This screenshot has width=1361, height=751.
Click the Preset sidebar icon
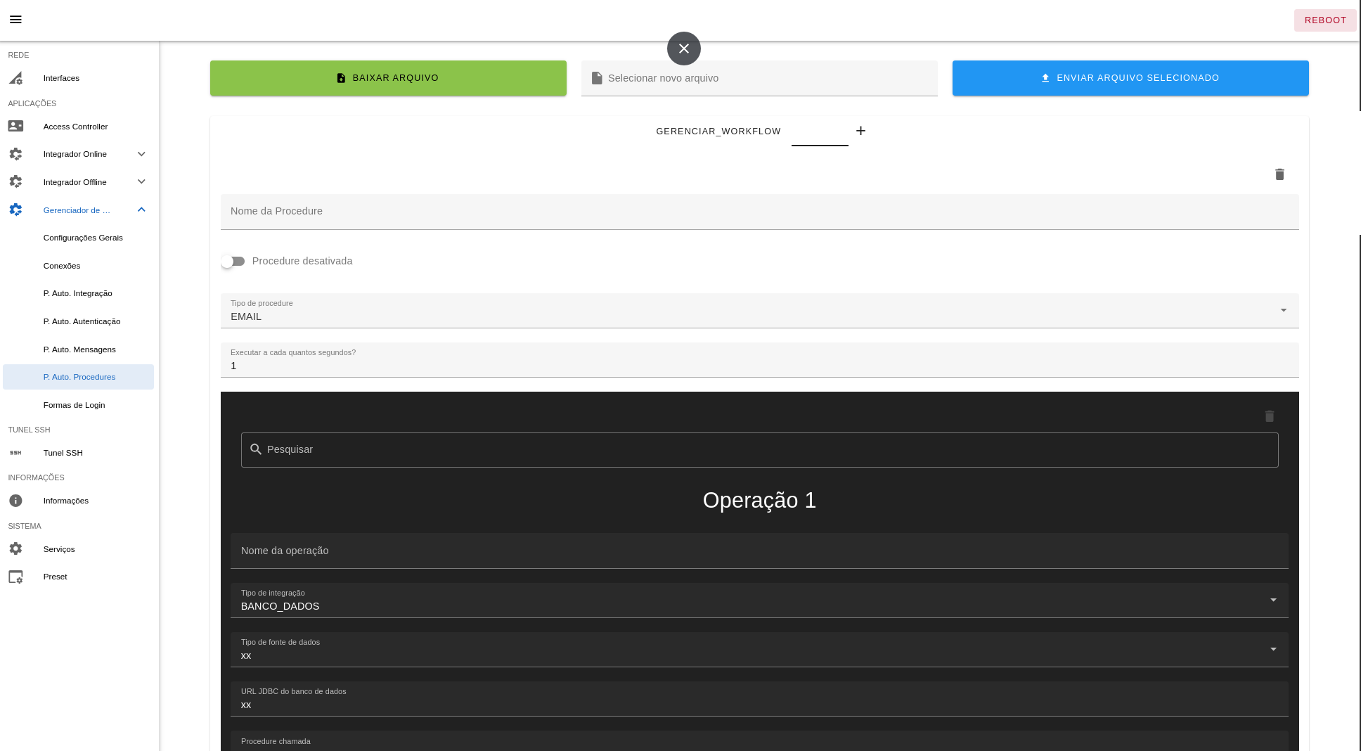[x=15, y=577]
